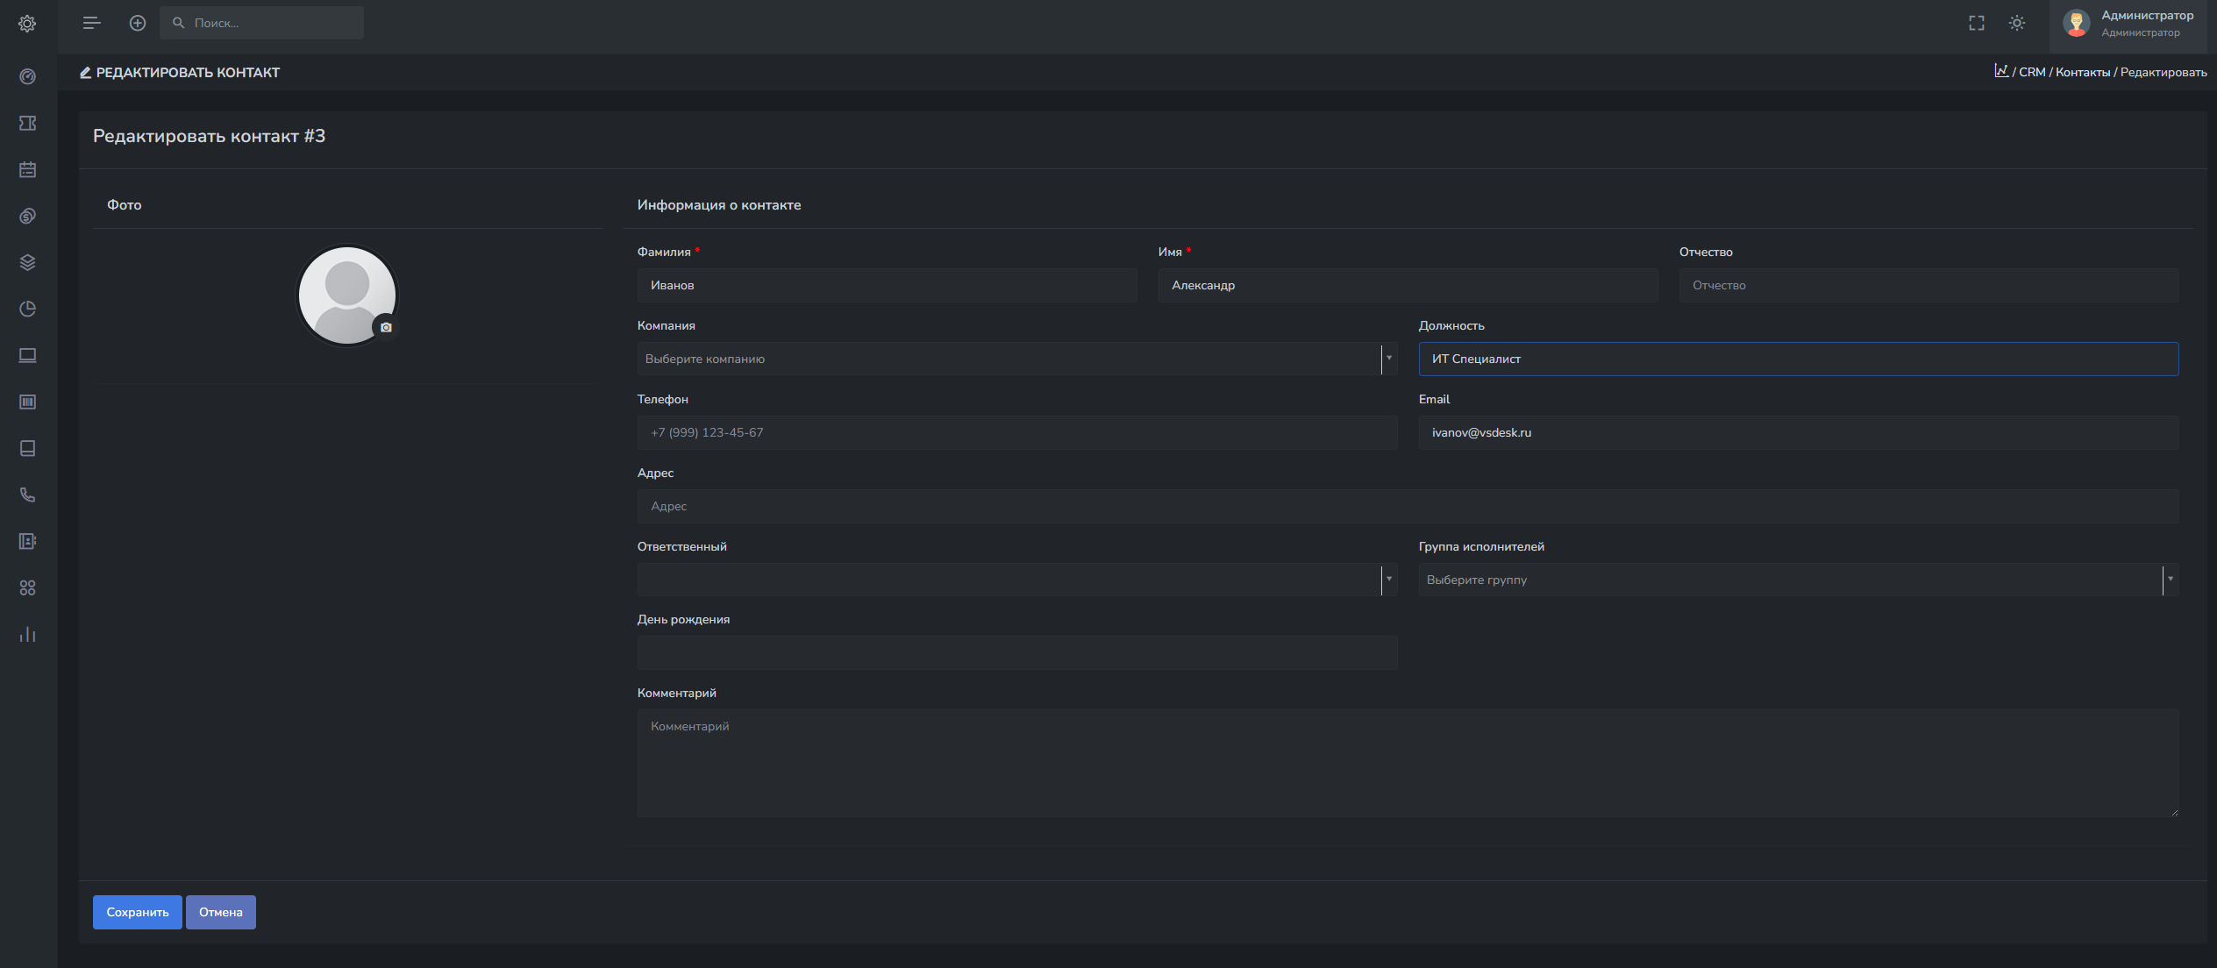Click the phone icon in sidebar
The image size is (2217, 968).
(x=27, y=495)
